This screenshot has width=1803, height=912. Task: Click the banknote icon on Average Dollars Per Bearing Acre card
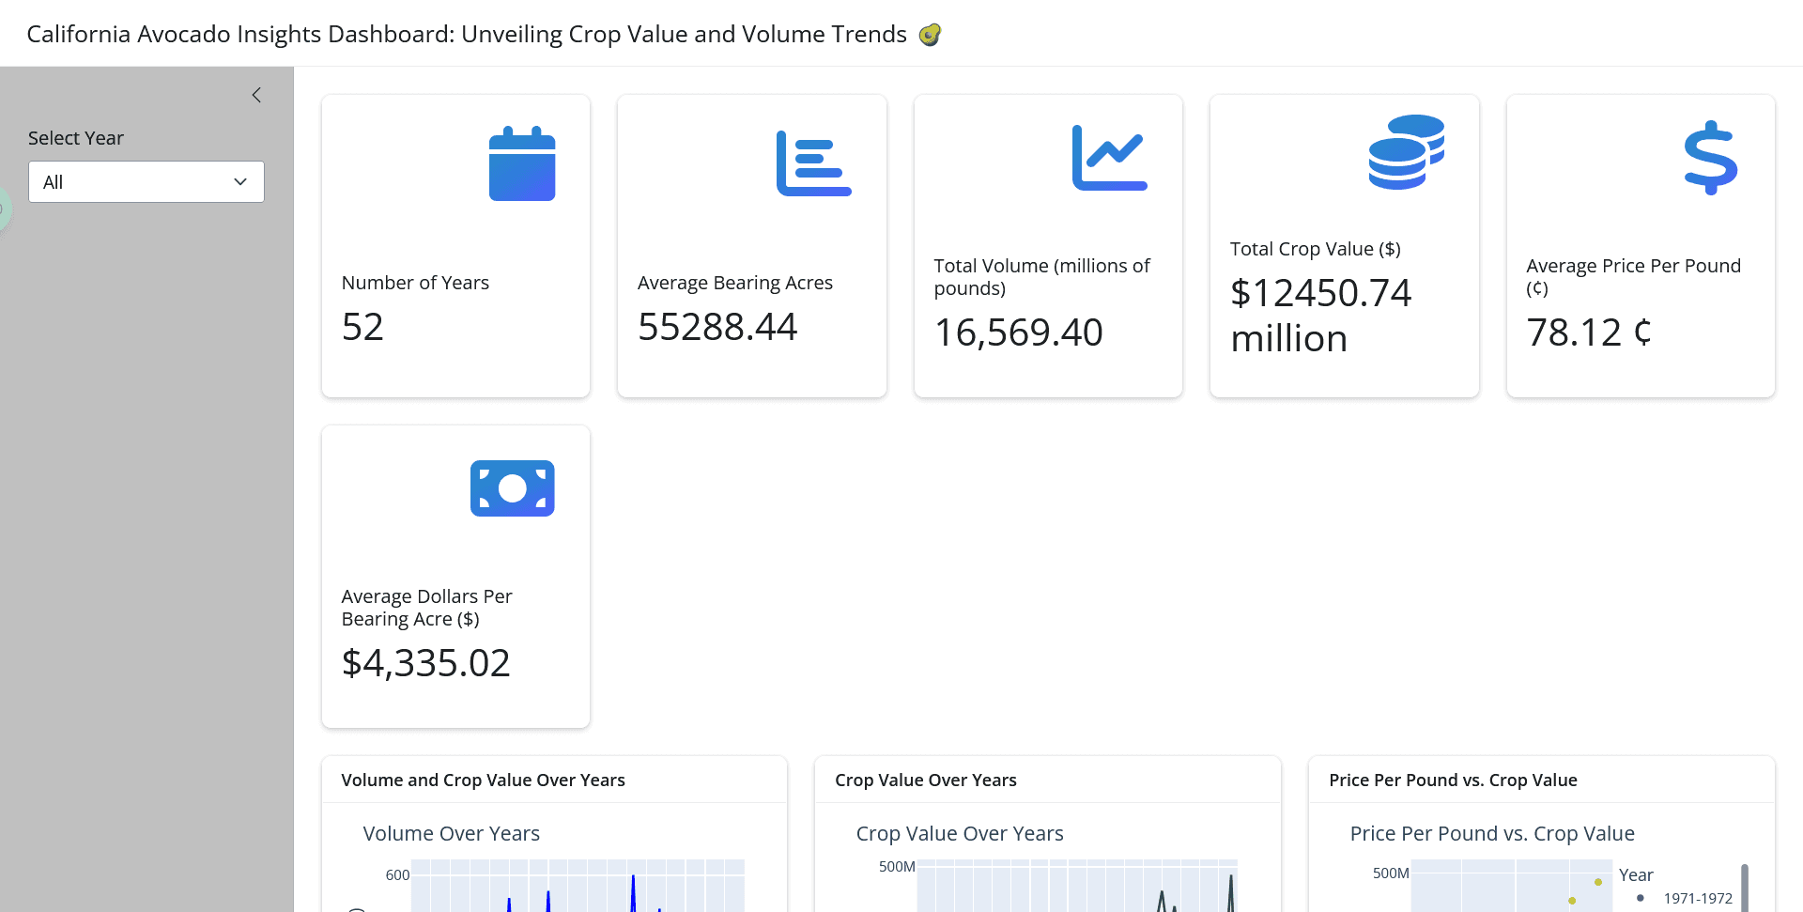pyautogui.click(x=512, y=487)
